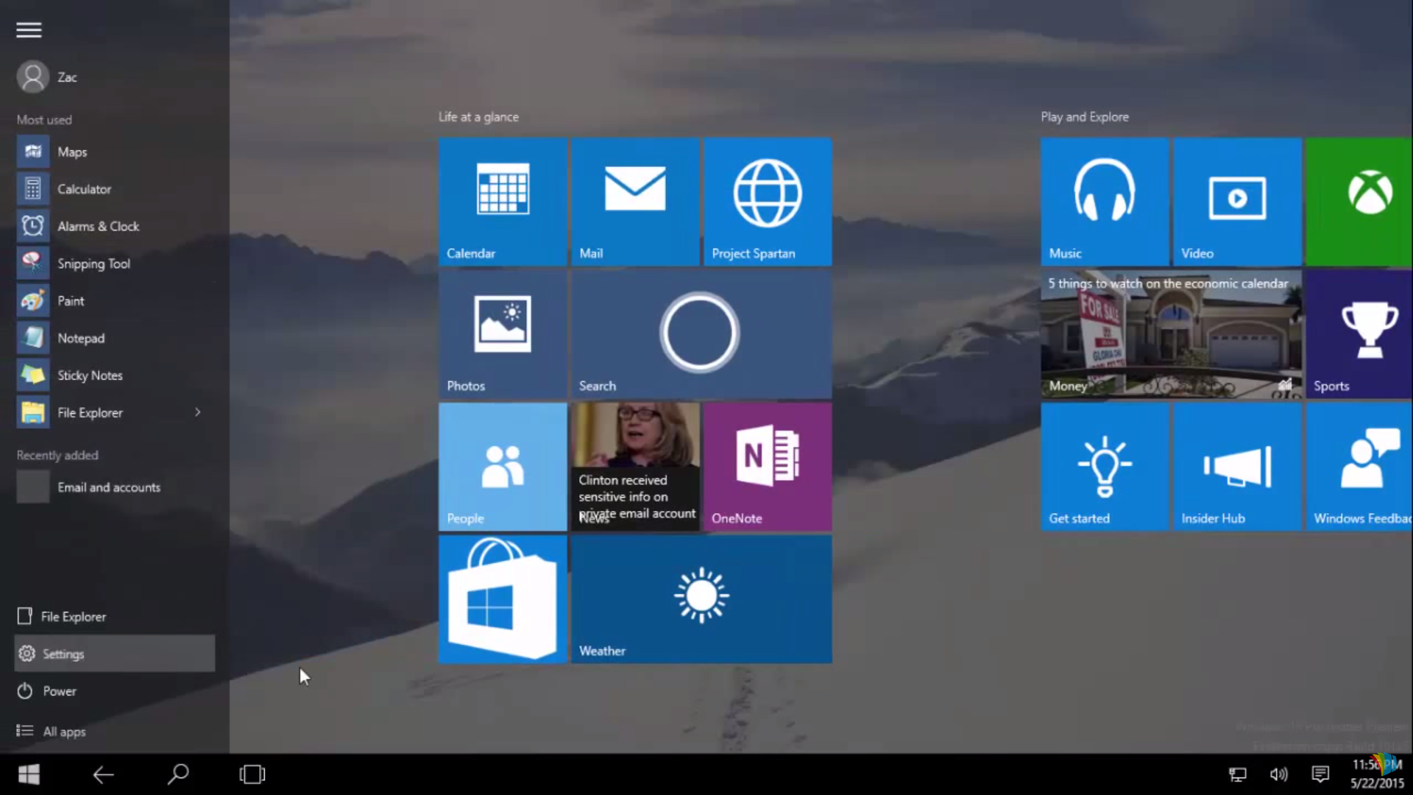Click the taskbar Back arrow
Image resolution: width=1413 pixels, height=795 pixels.
103,774
